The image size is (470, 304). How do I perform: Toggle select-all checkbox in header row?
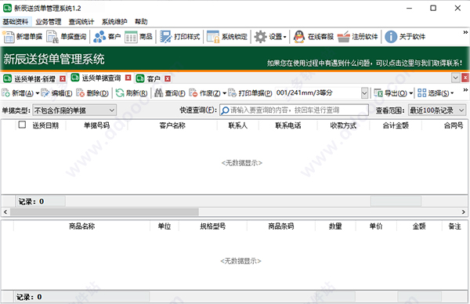click(22, 125)
